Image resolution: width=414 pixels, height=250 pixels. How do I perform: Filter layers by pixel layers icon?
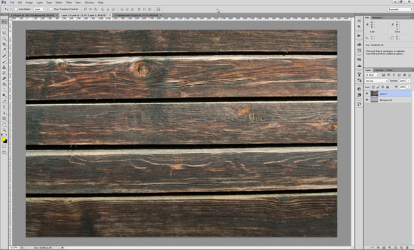click(x=384, y=75)
